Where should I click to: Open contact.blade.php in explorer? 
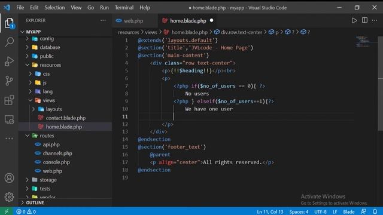click(x=65, y=118)
